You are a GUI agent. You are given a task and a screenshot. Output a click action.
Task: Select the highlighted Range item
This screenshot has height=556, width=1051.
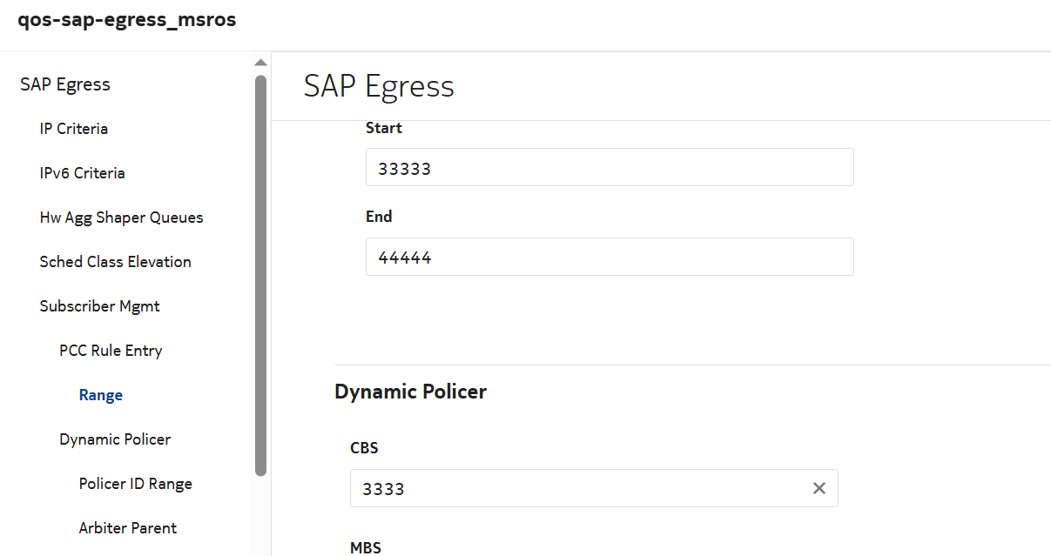[x=100, y=395]
